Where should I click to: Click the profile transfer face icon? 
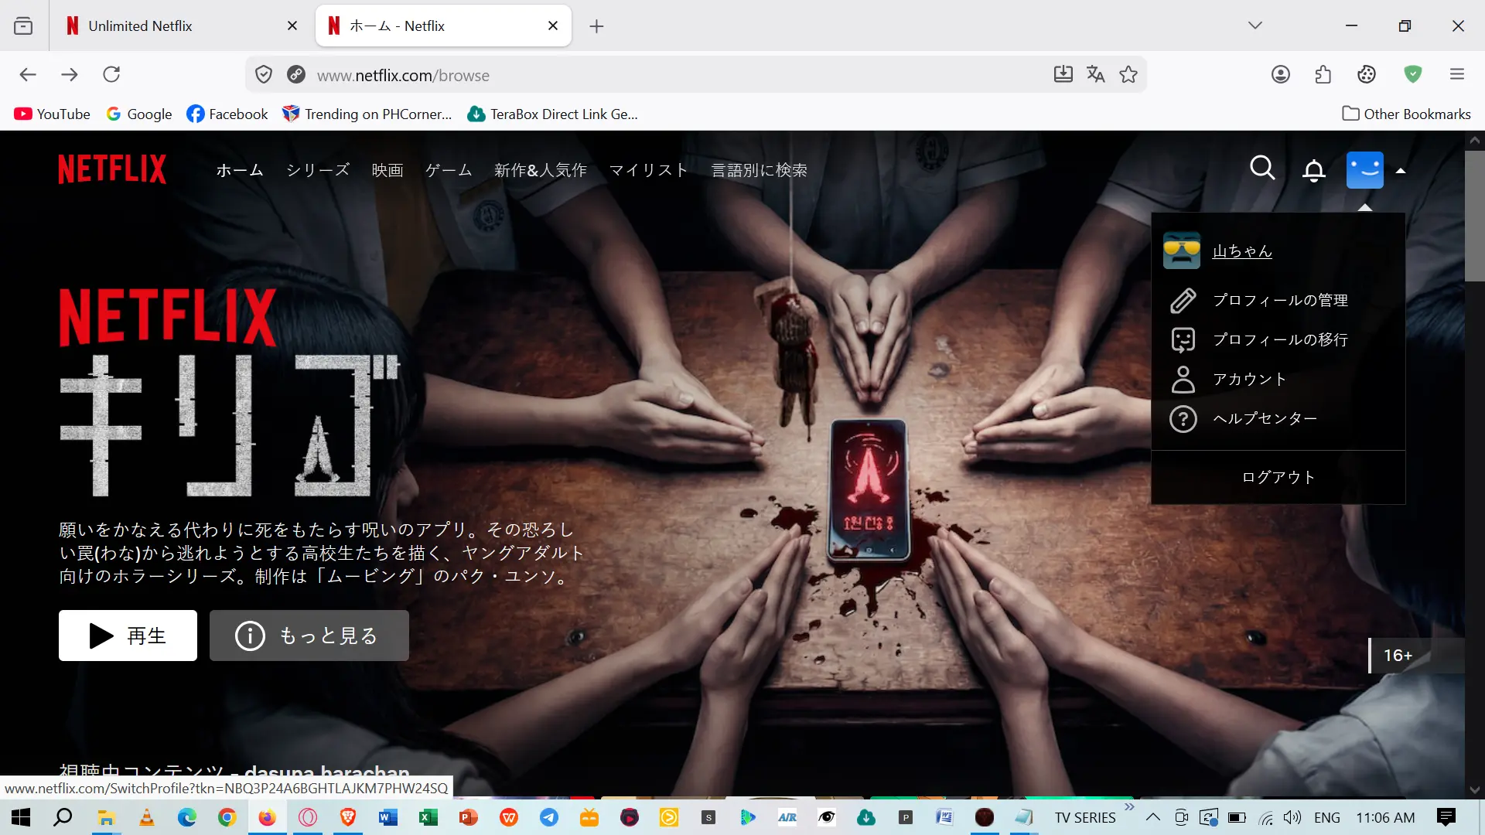point(1183,340)
